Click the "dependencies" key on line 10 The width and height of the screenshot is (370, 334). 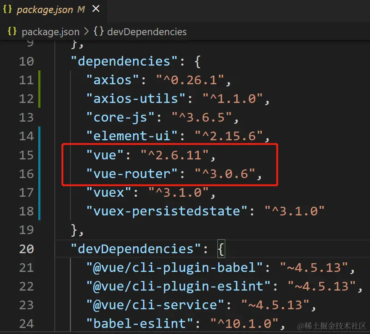click(x=124, y=62)
